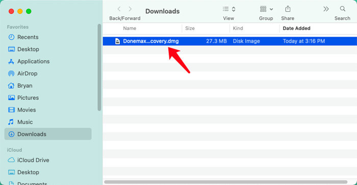
Task: Click the yellow minimize window button
Action: pos(20,11)
